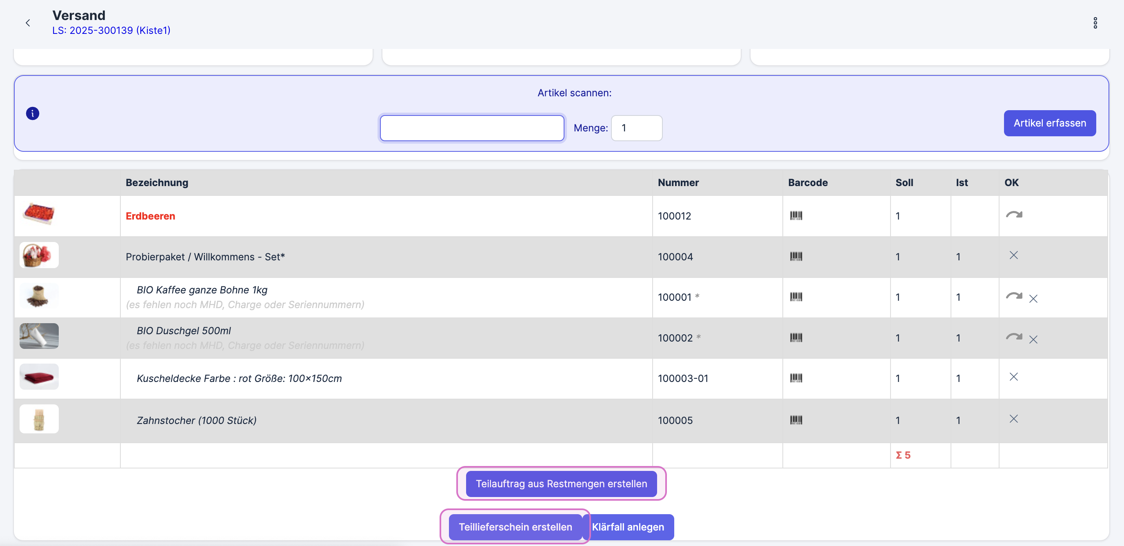1124x546 pixels.
Task: Click the X icon for Zahnstocher row
Action: 1013,419
